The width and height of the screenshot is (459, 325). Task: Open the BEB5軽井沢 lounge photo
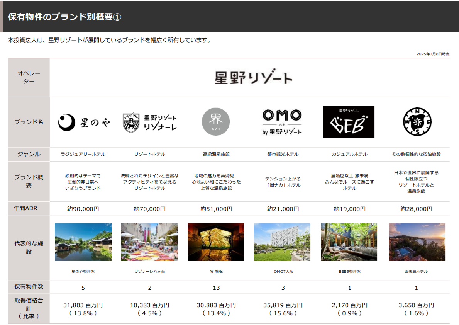(x=349, y=242)
